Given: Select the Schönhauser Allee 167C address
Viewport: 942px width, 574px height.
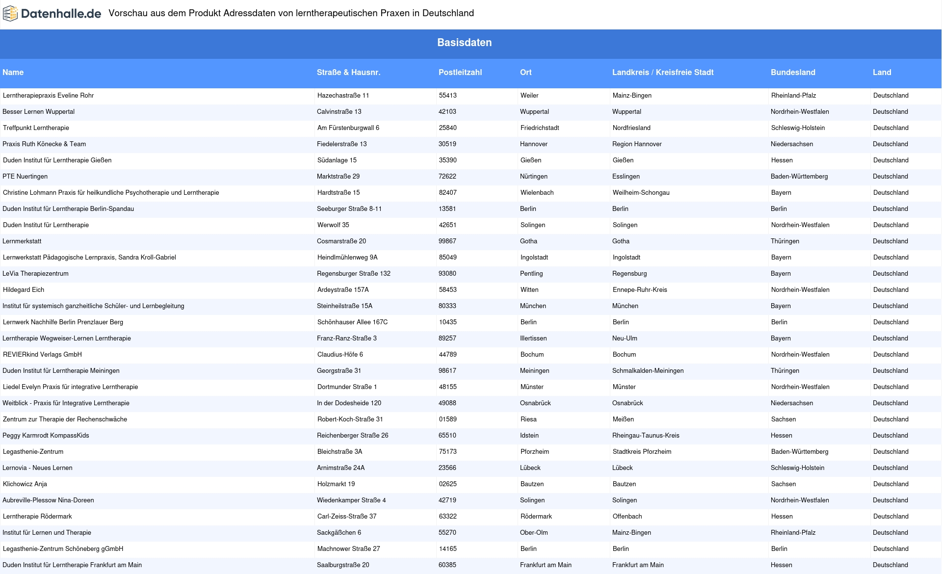Looking at the screenshot, I should point(352,322).
